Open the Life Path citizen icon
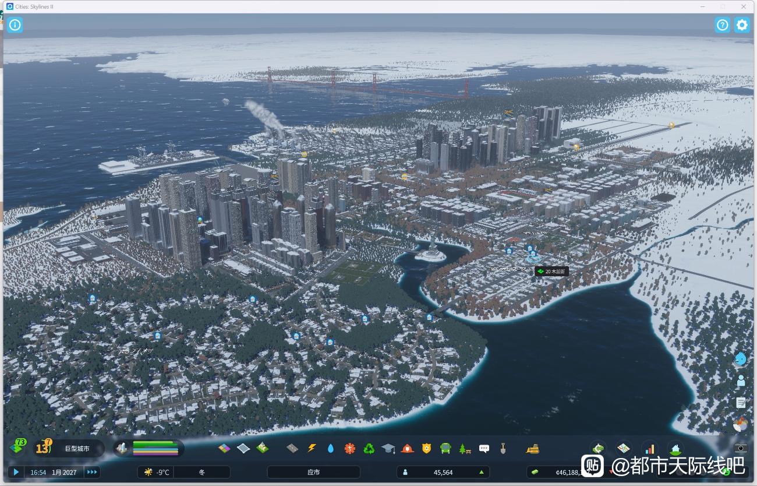The height and width of the screenshot is (486, 757). point(740,381)
